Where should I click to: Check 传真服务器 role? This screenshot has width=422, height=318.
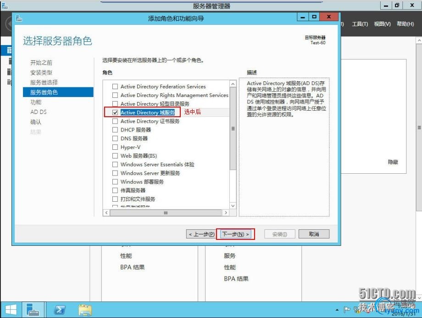115,190
